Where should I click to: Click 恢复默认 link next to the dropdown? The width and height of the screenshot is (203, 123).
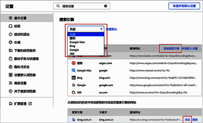point(111,29)
